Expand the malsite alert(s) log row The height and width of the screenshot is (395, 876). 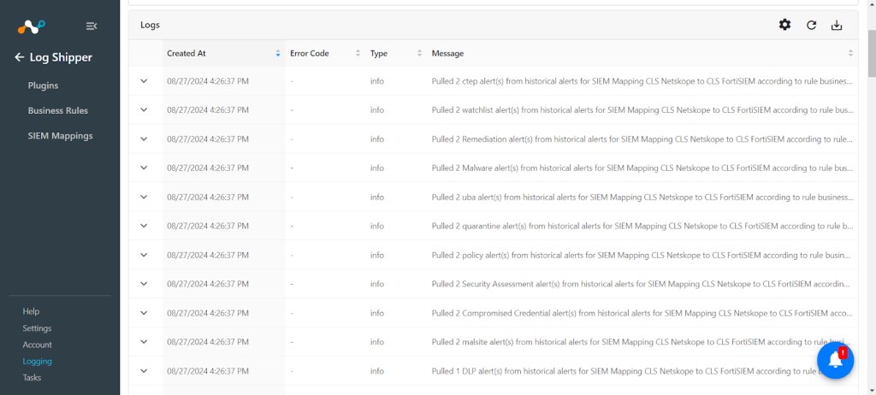144,342
